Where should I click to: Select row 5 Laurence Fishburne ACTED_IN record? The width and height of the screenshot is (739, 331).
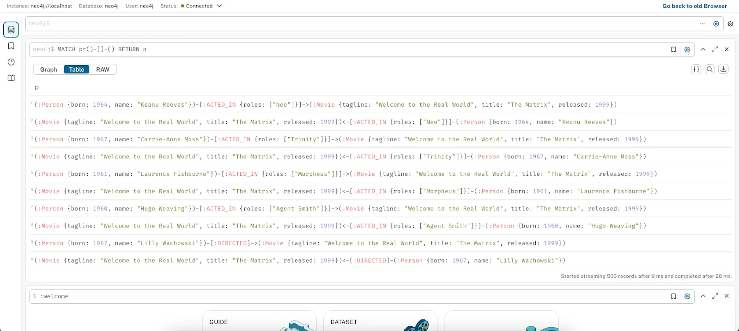tap(381, 174)
